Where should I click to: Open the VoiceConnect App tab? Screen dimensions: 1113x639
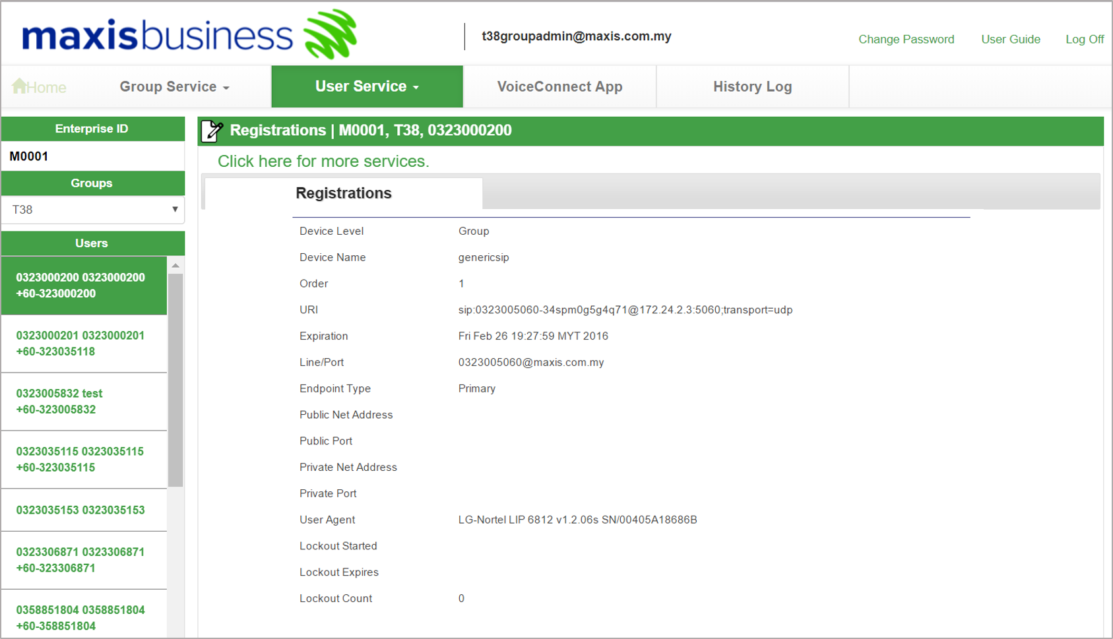click(x=559, y=87)
